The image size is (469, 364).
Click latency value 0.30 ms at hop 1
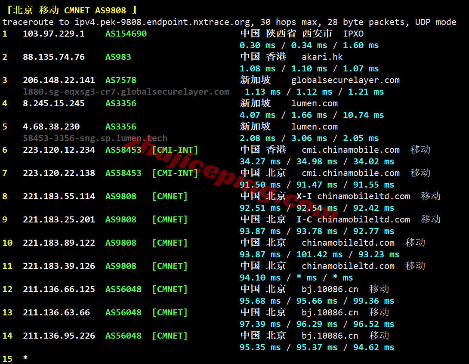click(x=258, y=46)
